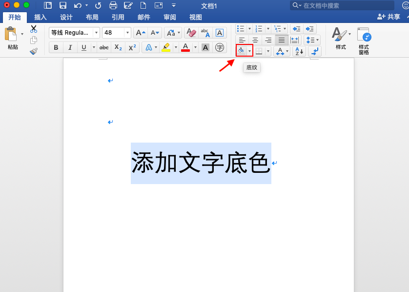This screenshot has height=292, width=409.
Task: Toggle justify alignment button
Action: 282,40
